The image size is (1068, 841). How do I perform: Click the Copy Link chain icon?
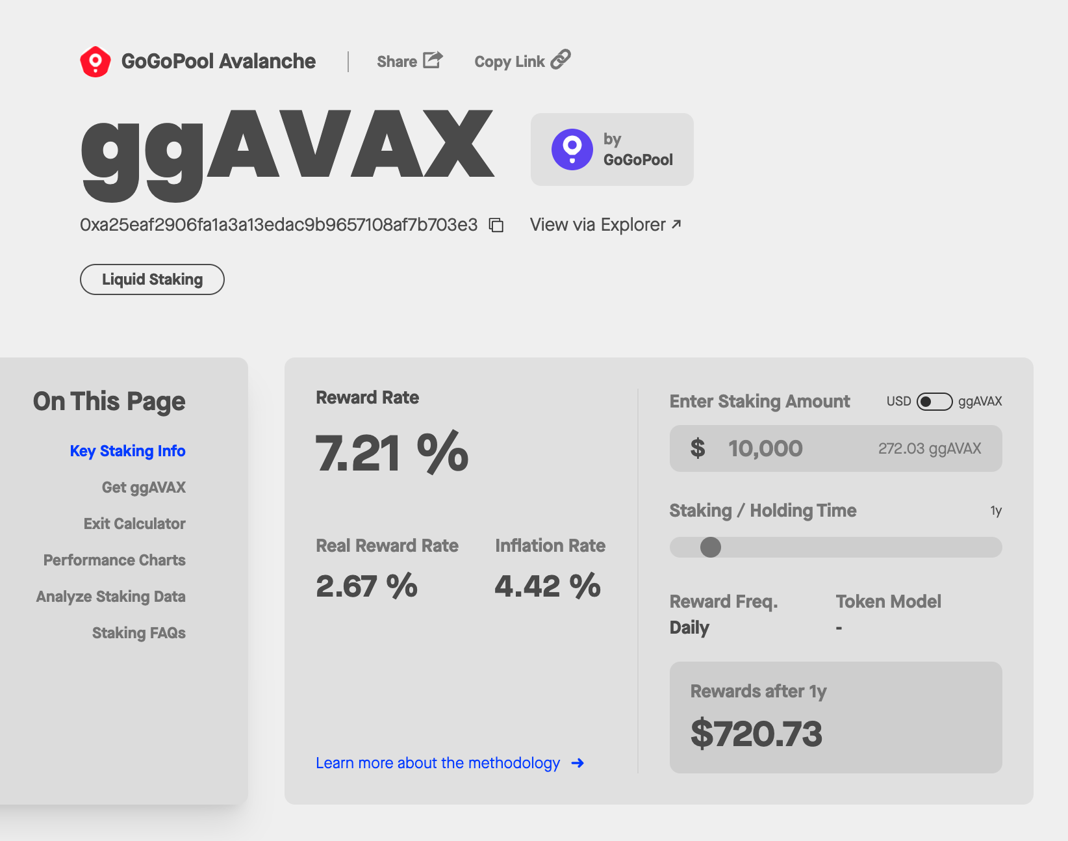[561, 59]
